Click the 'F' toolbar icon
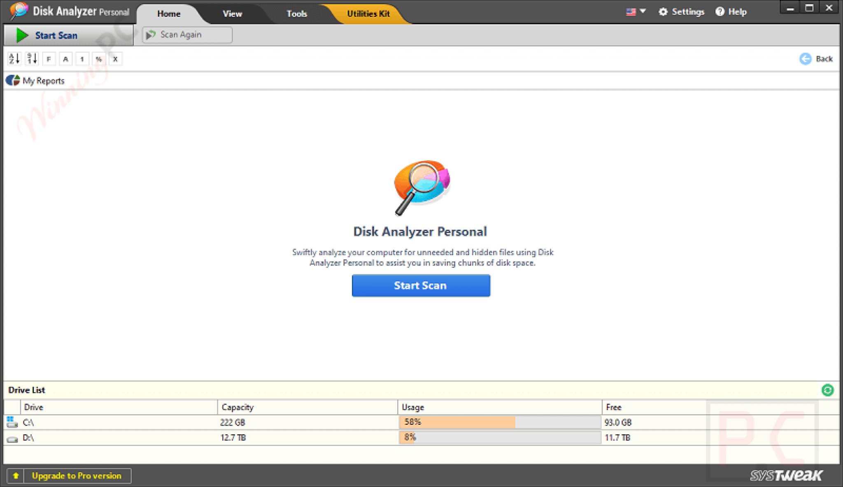843x487 pixels. tap(49, 59)
